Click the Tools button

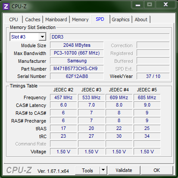pos(87,171)
